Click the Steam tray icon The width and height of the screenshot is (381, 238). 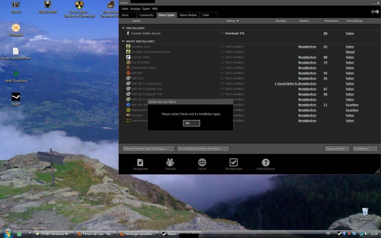pyautogui.click(x=340, y=234)
